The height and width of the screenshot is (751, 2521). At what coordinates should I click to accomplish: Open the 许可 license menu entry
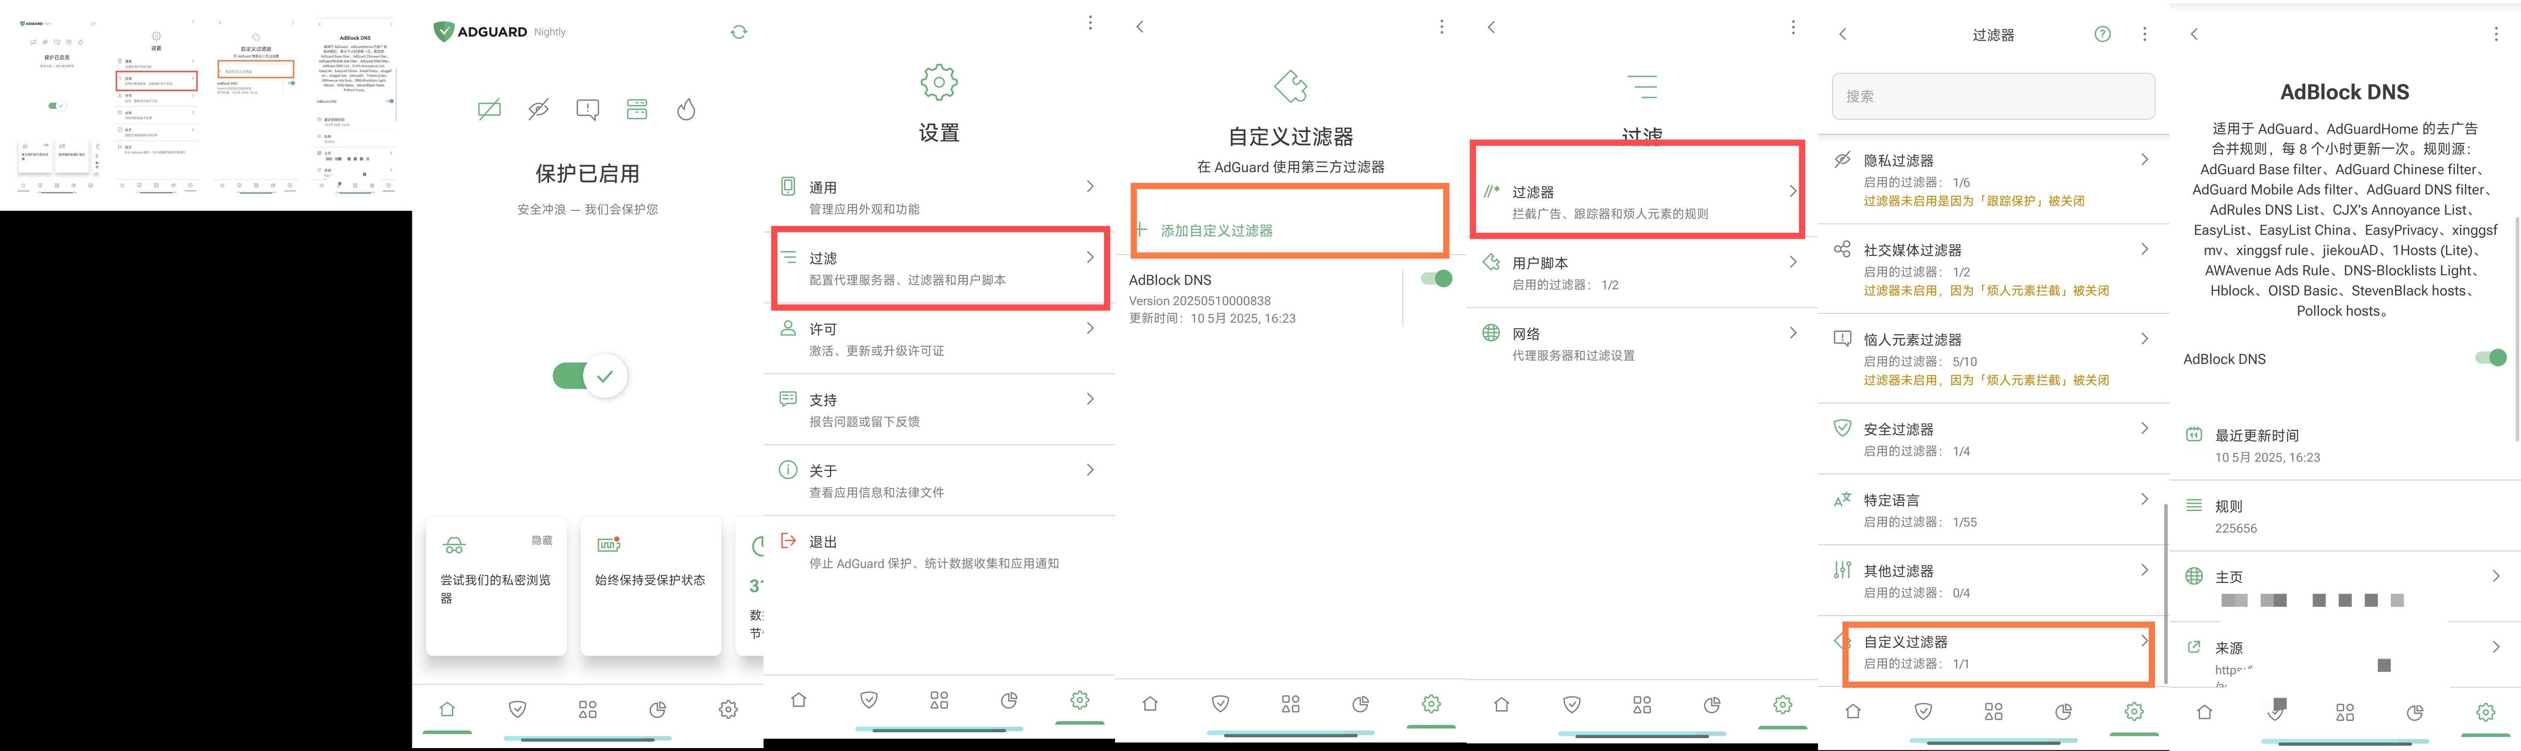click(x=940, y=339)
